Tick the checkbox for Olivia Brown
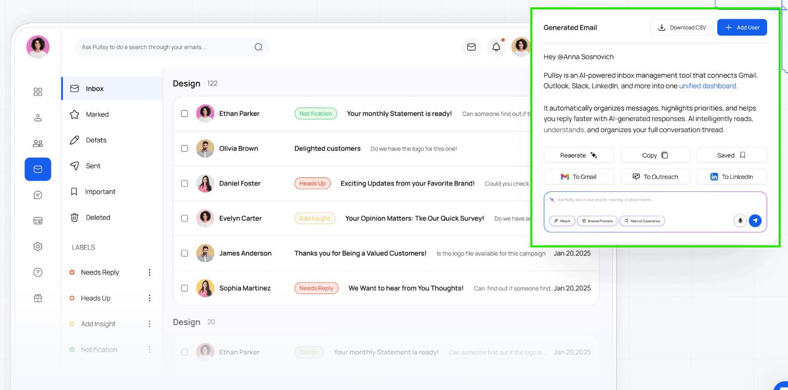This screenshot has height=390, width=788. coord(185,148)
